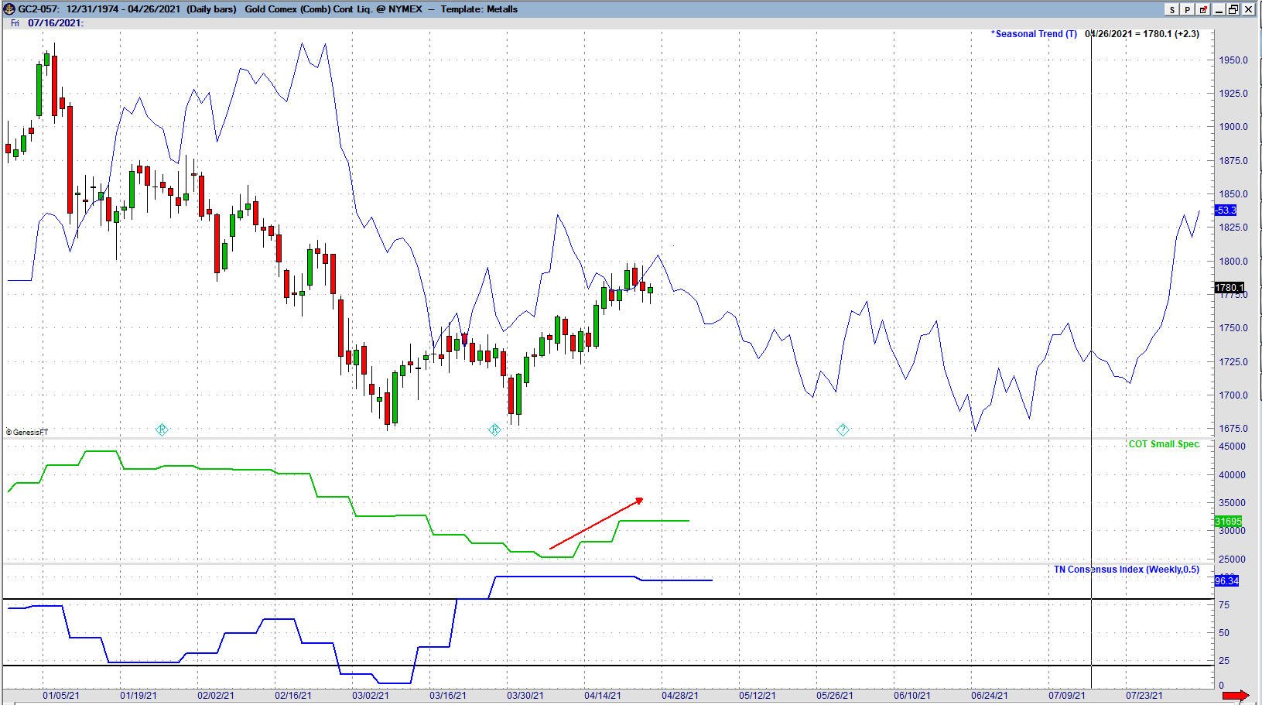Click the 03/02/21 date axis label
This screenshot has width=1262, height=705.
coord(371,696)
